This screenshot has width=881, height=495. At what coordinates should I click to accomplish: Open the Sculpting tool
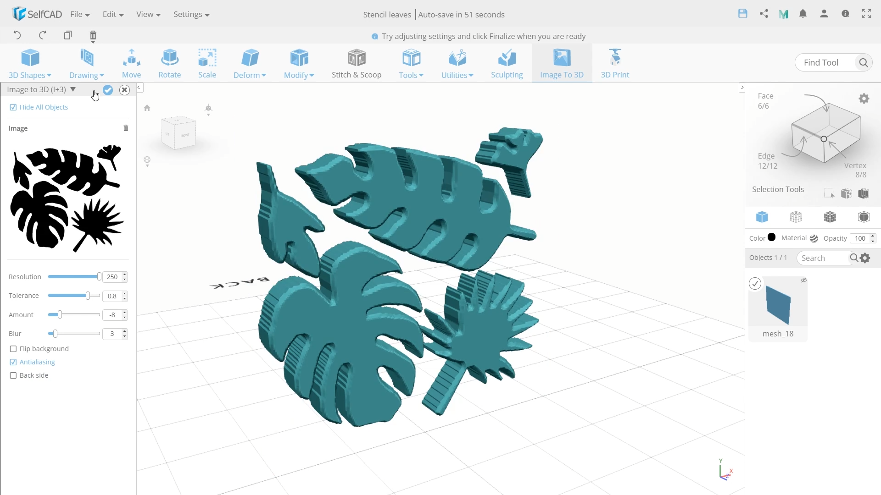(507, 63)
